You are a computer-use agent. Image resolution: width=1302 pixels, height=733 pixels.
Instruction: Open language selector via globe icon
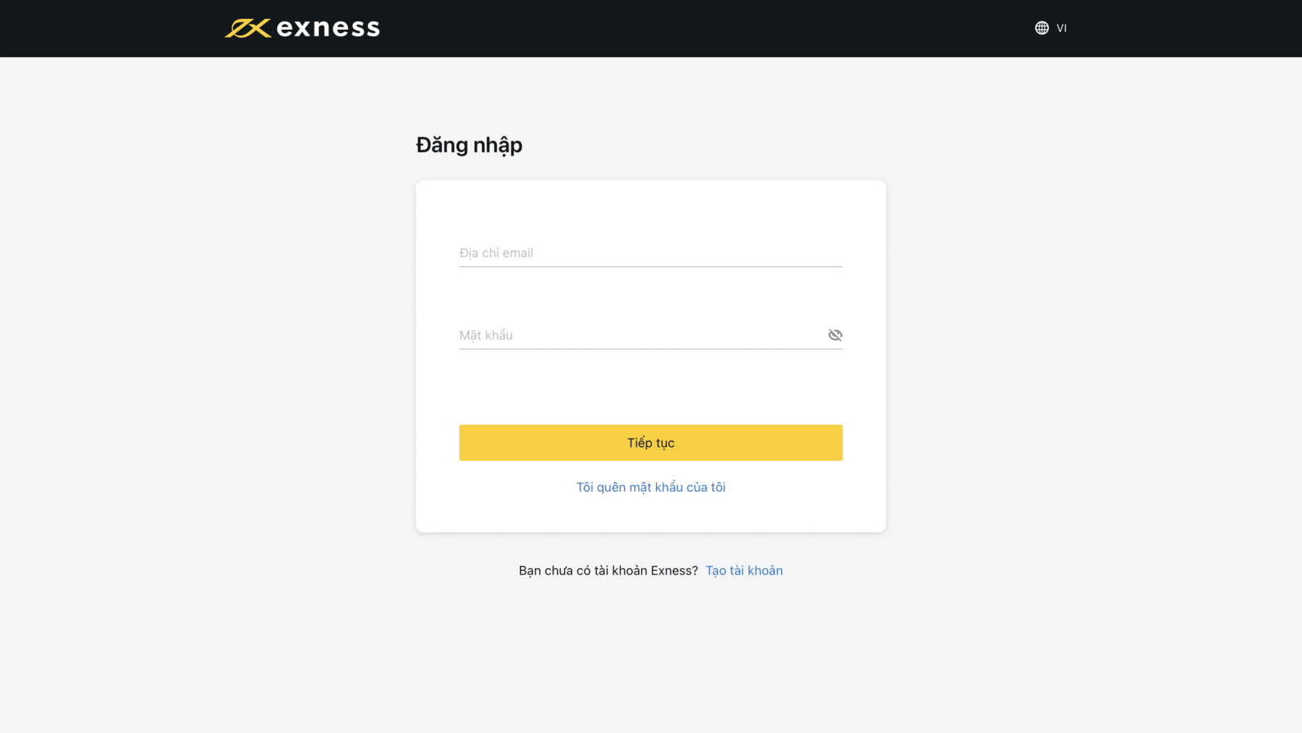[x=1042, y=28]
